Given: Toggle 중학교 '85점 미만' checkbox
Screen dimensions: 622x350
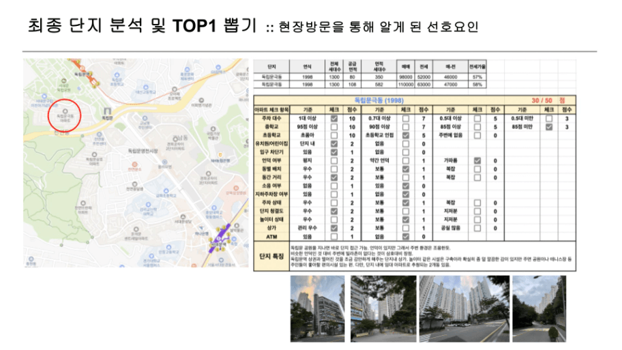Looking at the screenshot, I should click(x=548, y=127).
